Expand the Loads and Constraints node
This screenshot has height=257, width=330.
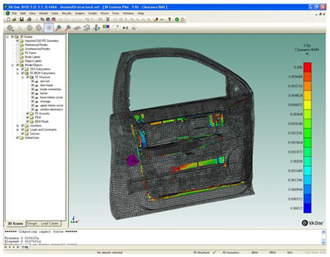tap(18, 130)
